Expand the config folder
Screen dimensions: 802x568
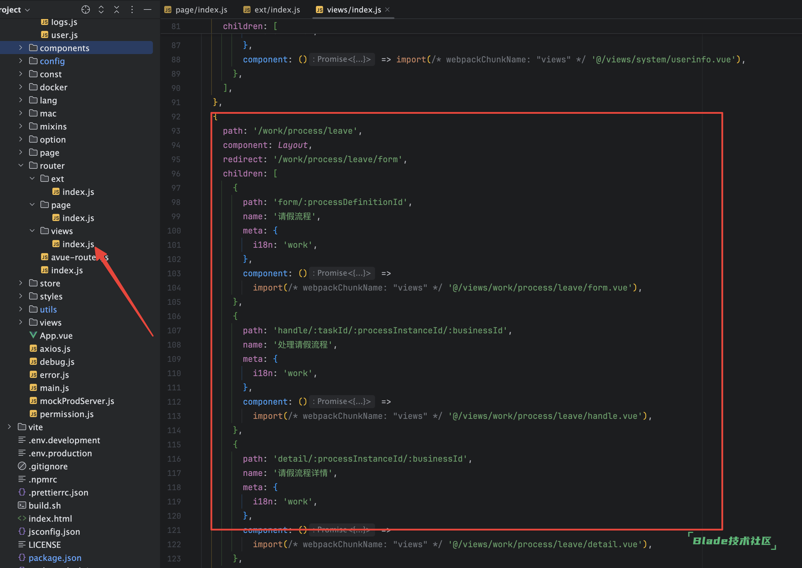(x=21, y=61)
